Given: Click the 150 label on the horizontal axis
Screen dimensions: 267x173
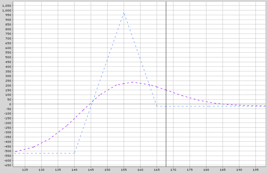Looking at the screenshot, I should point(107,170).
